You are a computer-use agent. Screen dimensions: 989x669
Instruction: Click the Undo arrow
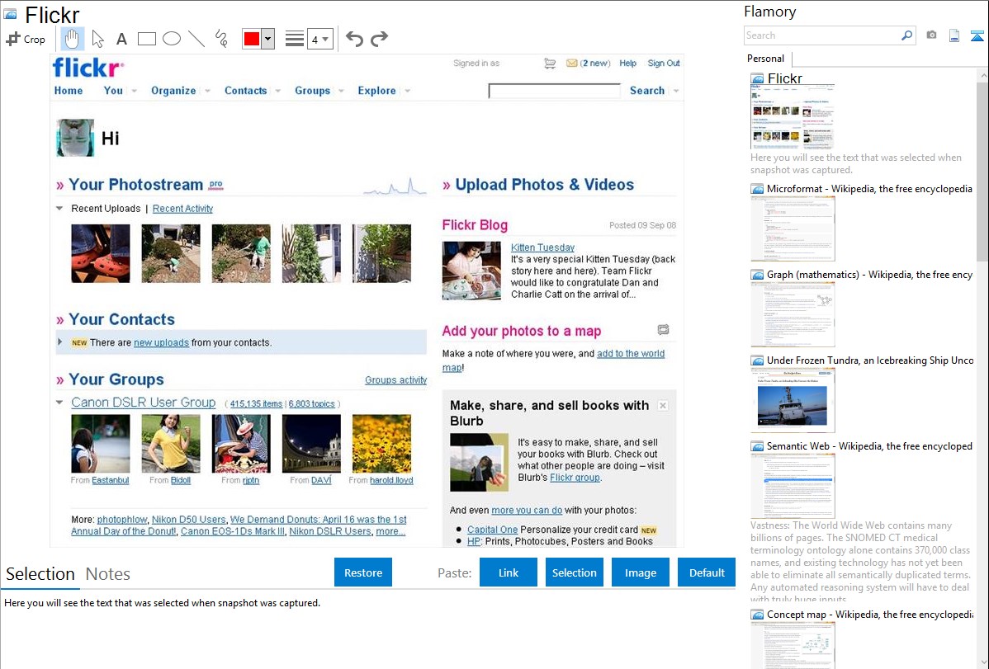(x=354, y=39)
